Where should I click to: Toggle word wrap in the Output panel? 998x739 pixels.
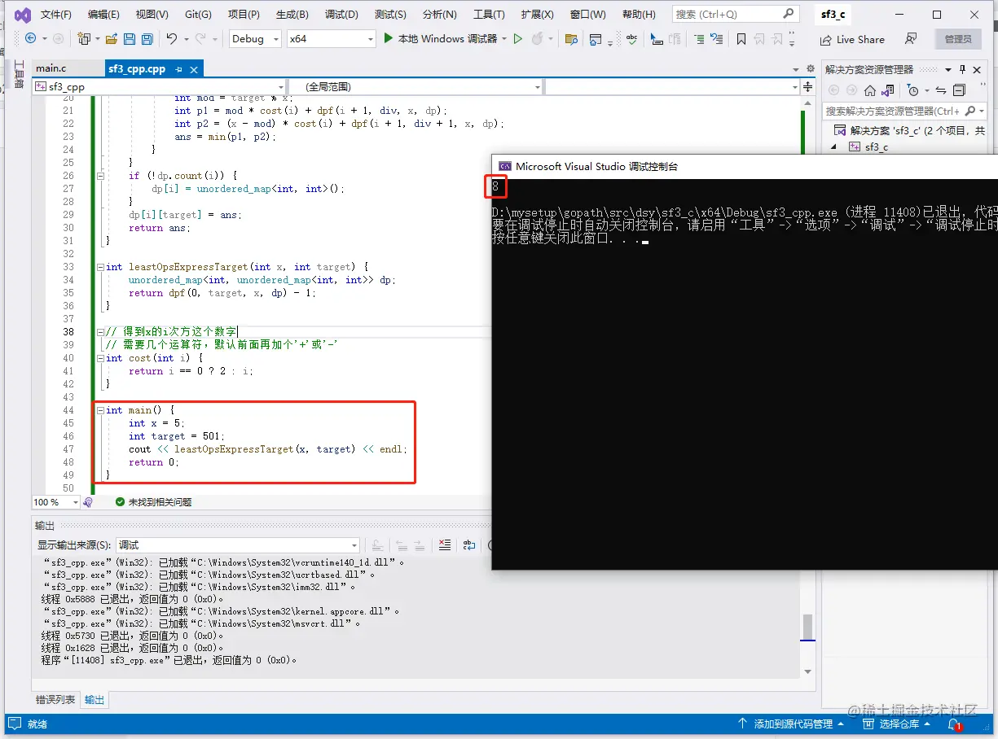pyautogui.click(x=469, y=545)
